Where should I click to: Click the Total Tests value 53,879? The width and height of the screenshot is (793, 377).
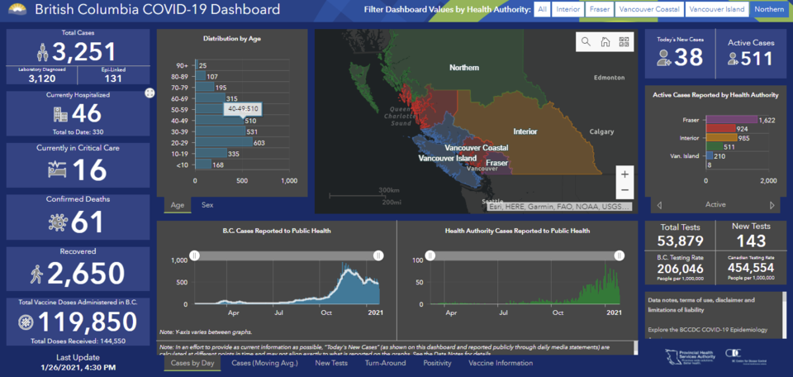[x=680, y=241]
